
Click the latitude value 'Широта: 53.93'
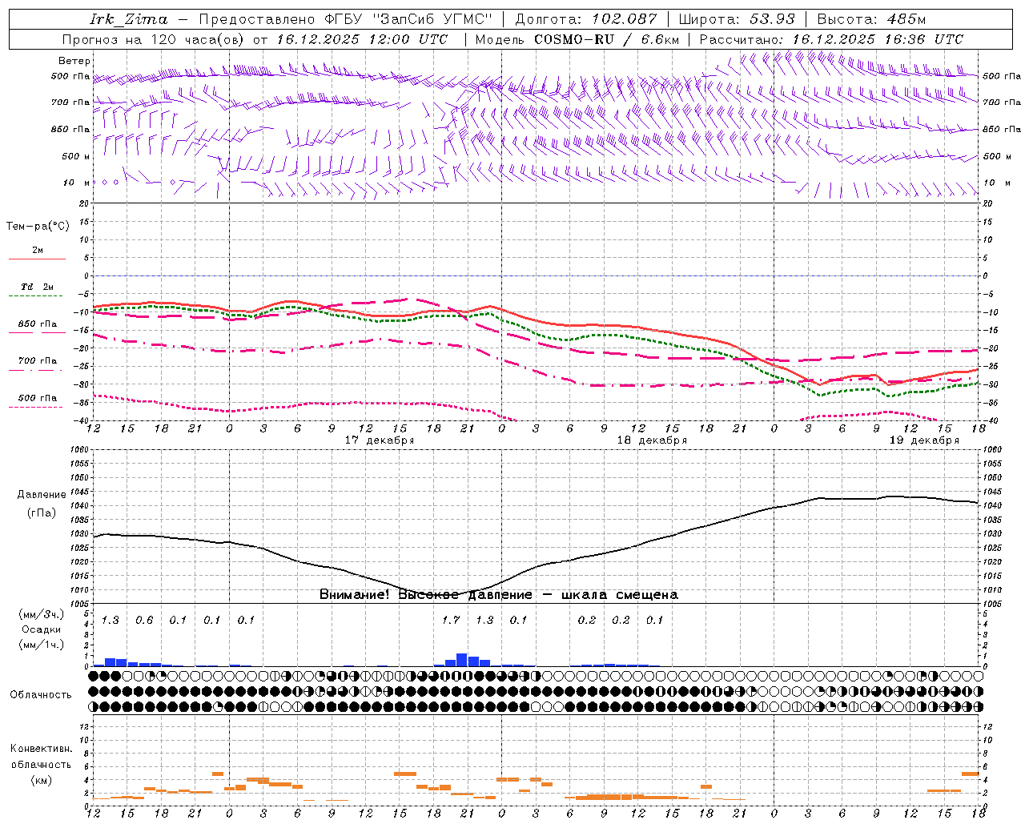click(737, 19)
